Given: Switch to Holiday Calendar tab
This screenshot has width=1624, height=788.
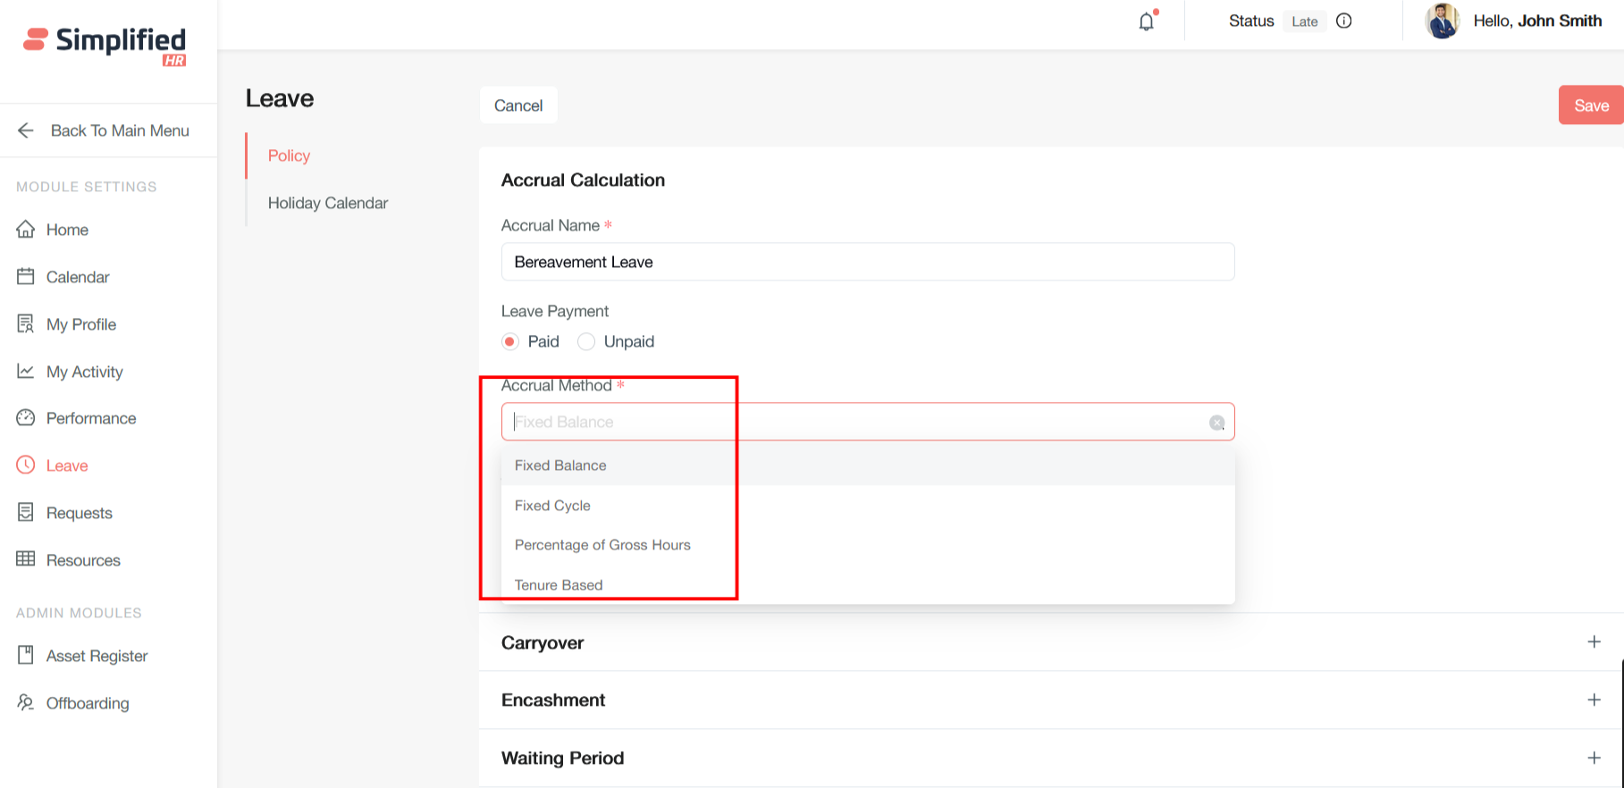Looking at the screenshot, I should click(327, 203).
